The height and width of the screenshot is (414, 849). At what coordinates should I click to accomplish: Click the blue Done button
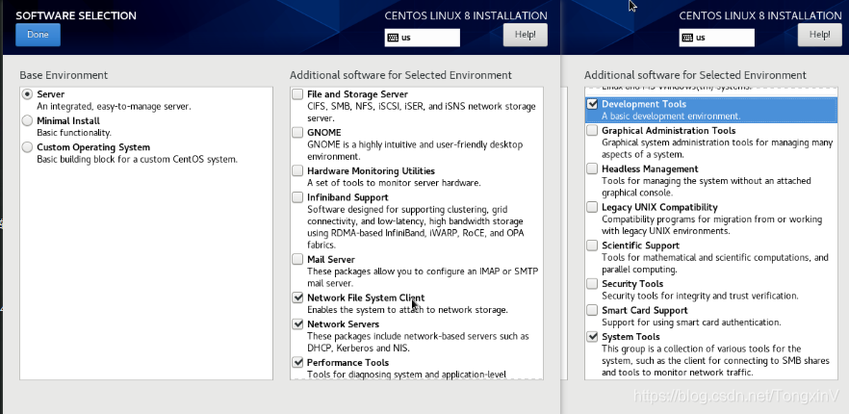tap(38, 35)
